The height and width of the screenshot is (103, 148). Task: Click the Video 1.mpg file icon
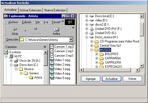pos(52,60)
